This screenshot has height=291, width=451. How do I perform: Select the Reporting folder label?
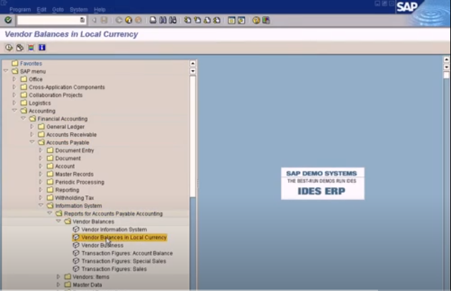67,190
